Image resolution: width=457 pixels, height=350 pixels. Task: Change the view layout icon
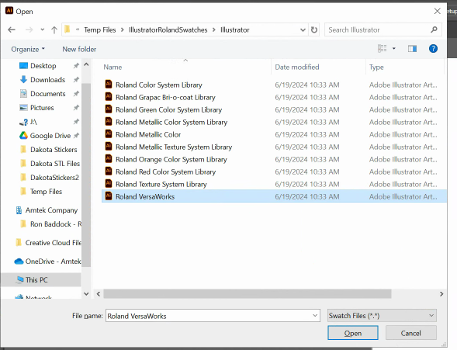pos(382,48)
